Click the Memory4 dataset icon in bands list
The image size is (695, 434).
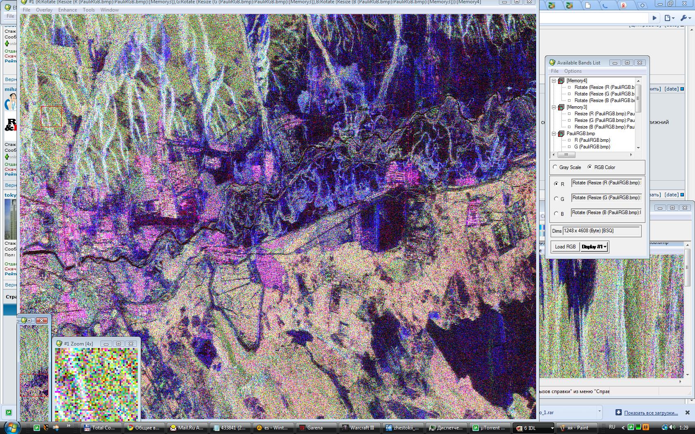pos(561,81)
